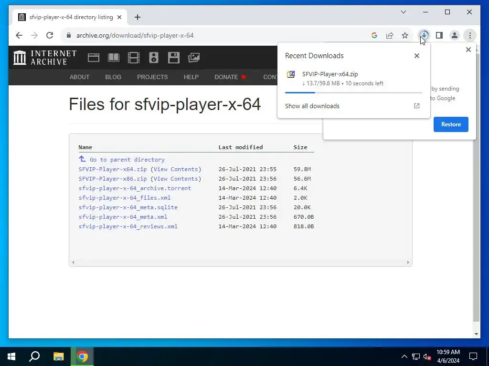Click the Restore button

451,124
